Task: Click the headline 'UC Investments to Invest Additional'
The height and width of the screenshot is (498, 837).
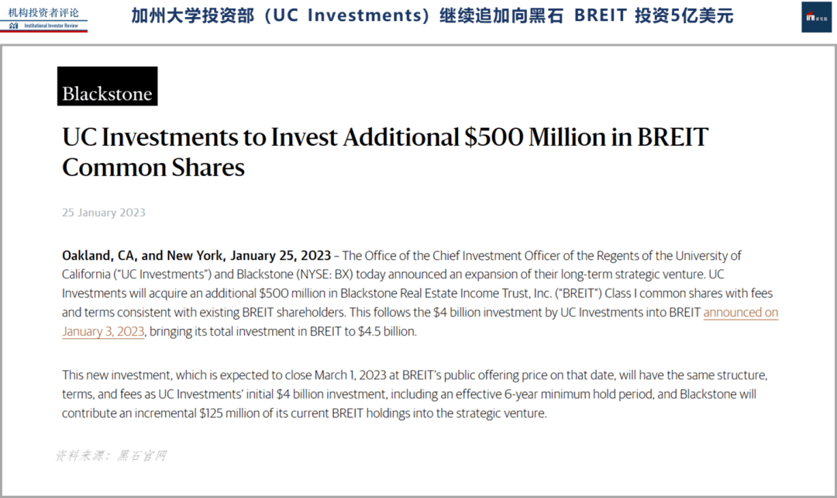Action: point(260,137)
